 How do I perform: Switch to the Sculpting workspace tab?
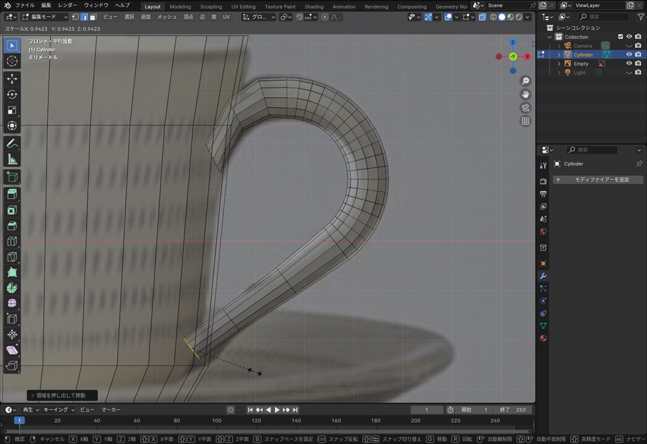(x=211, y=6)
